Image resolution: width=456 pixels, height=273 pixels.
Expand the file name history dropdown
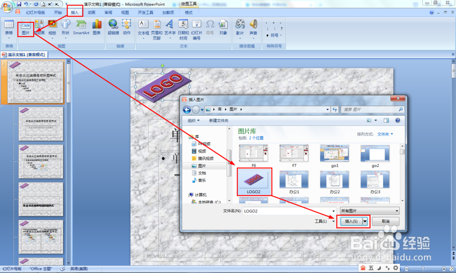[333, 211]
